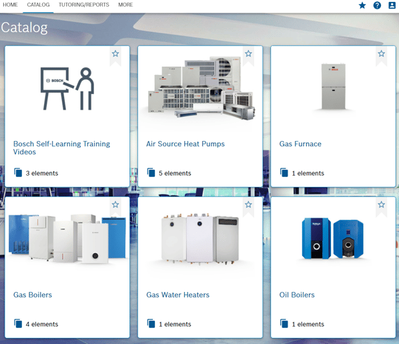
Task: Favorite the Air Source Heat Pumps card
Action: (x=248, y=53)
